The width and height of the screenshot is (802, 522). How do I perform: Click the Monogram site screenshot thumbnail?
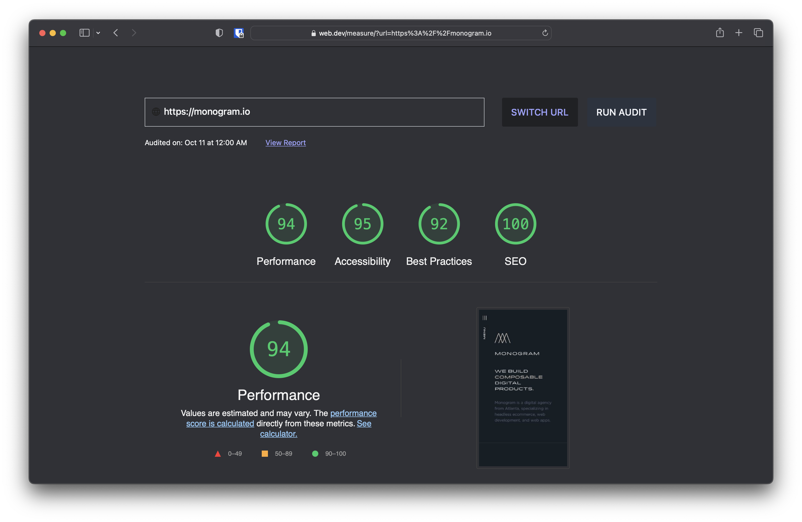pyautogui.click(x=523, y=387)
